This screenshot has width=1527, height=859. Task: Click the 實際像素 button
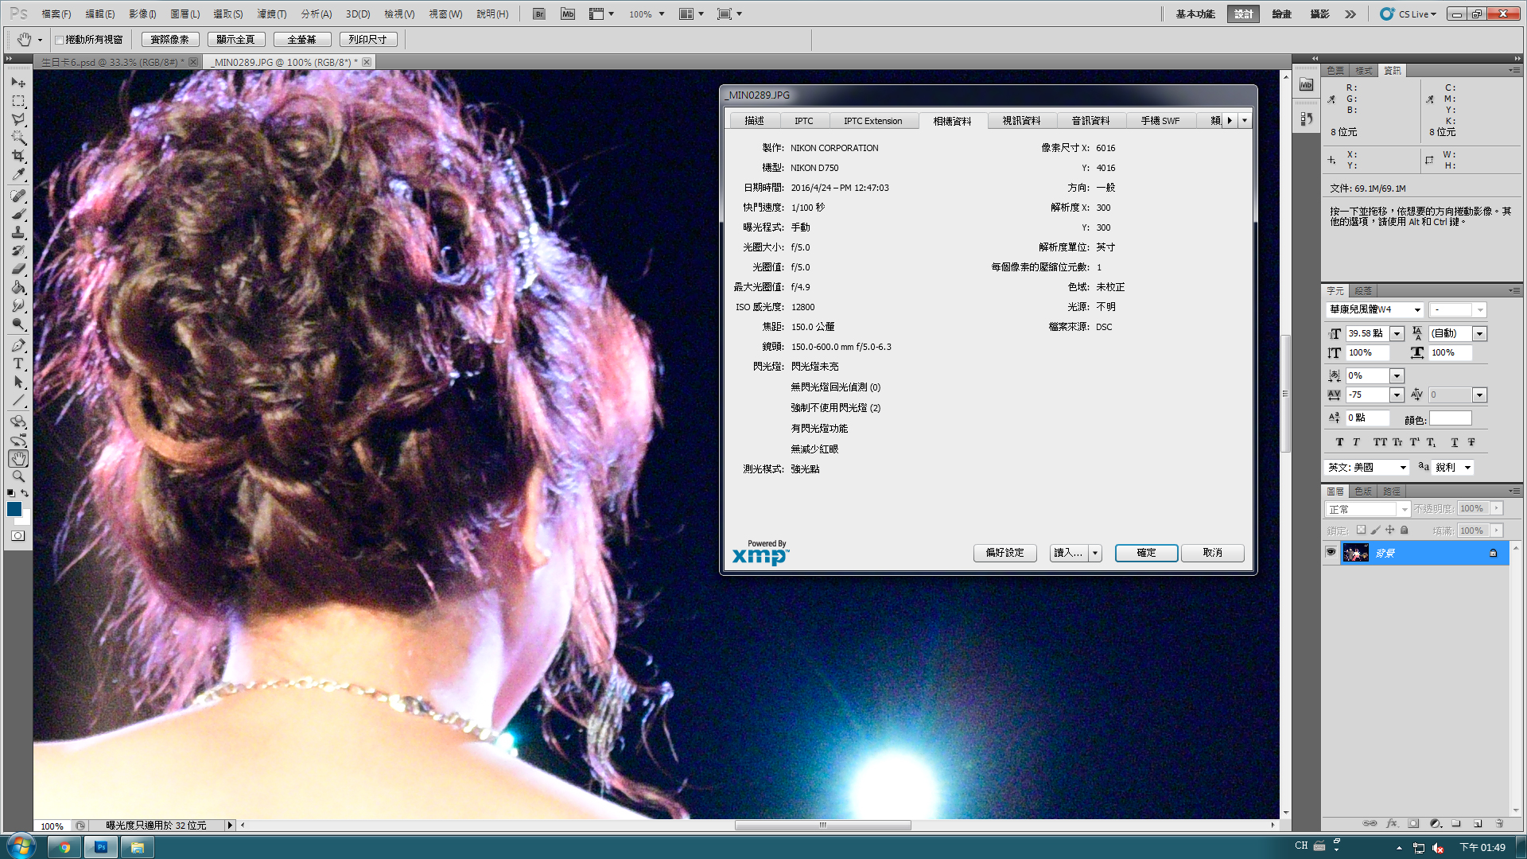click(170, 40)
